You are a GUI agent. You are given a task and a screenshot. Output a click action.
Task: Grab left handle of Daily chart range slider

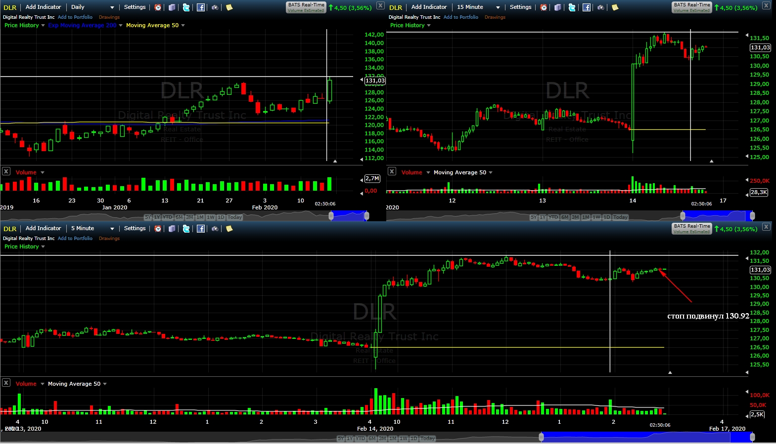click(x=331, y=216)
